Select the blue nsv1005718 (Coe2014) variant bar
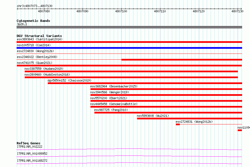Screen dimensions: 250x167 (x=129, y=48)
